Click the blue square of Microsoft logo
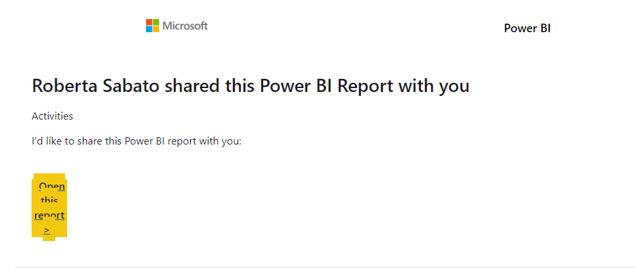Image resolution: width=636 pixels, height=268 pixels. [x=149, y=29]
